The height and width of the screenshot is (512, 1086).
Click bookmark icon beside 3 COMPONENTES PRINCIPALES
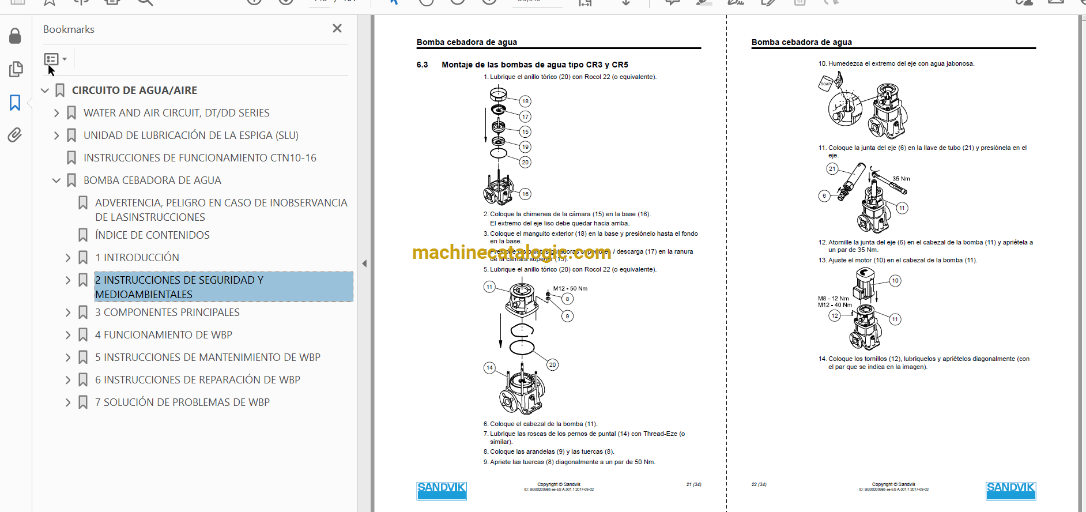click(x=83, y=313)
